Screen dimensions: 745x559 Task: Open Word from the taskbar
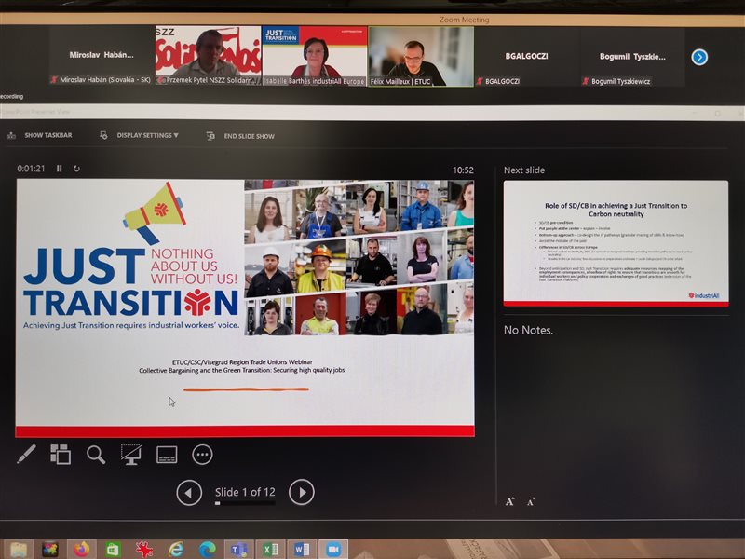301,550
